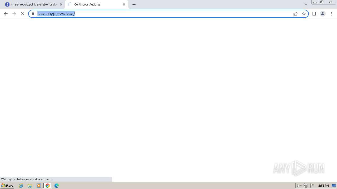Restore down the Chrome window
This screenshot has width=337, height=189.
pyautogui.click(x=321, y=2)
